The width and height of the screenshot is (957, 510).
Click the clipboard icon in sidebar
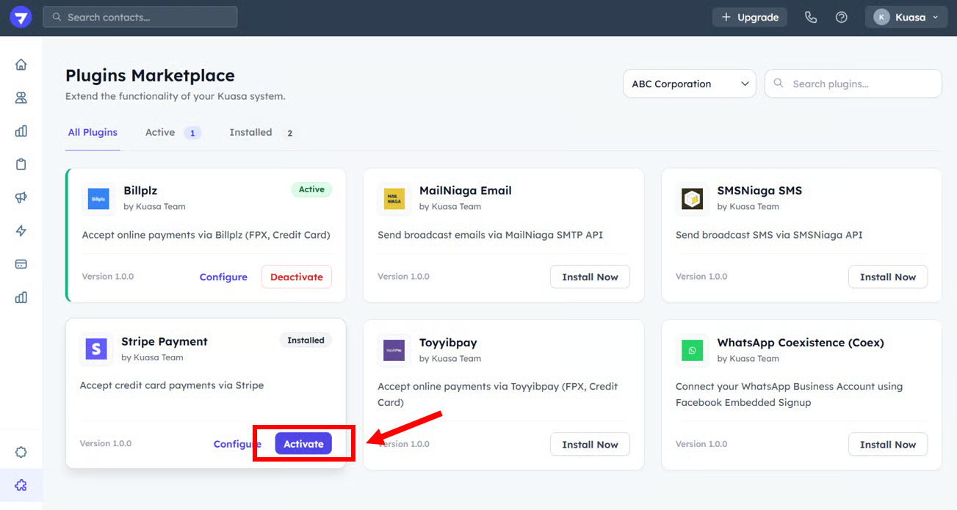click(21, 164)
